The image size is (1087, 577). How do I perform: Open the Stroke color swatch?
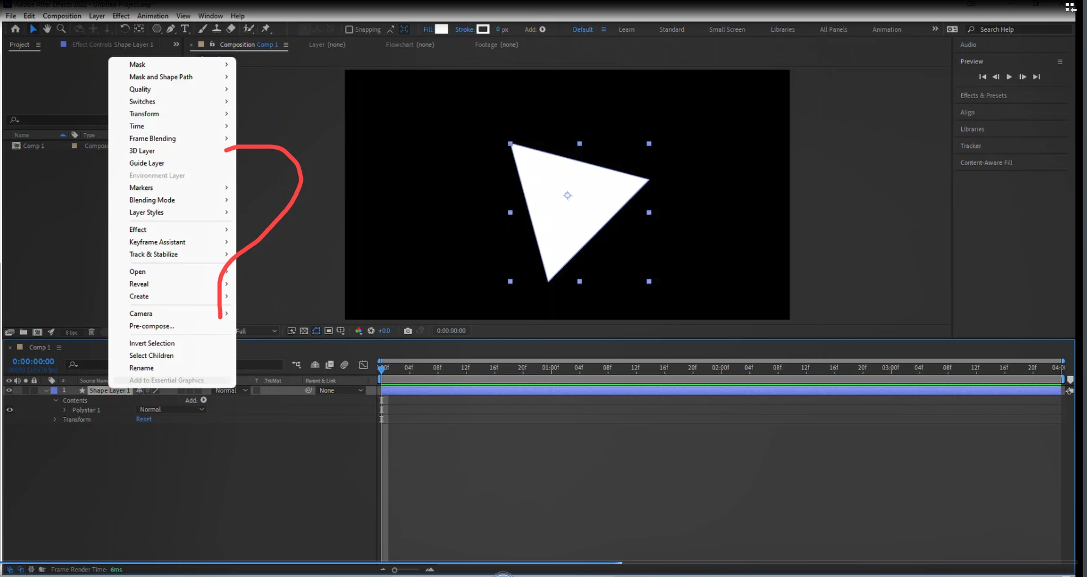[x=483, y=29]
